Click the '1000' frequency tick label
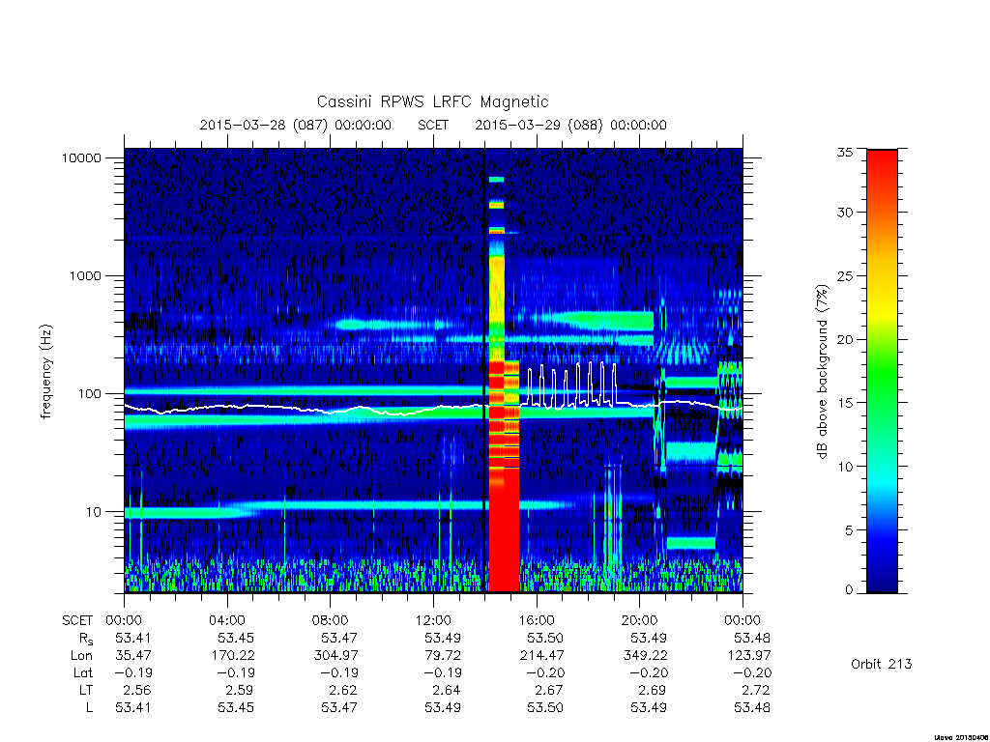 pyautogui.click(x=85, y=275)
